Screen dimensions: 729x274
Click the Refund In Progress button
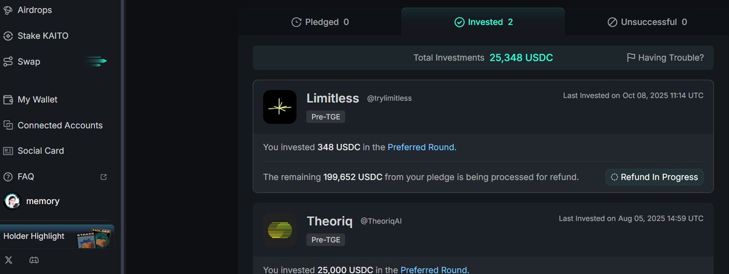tap(654, 177)
